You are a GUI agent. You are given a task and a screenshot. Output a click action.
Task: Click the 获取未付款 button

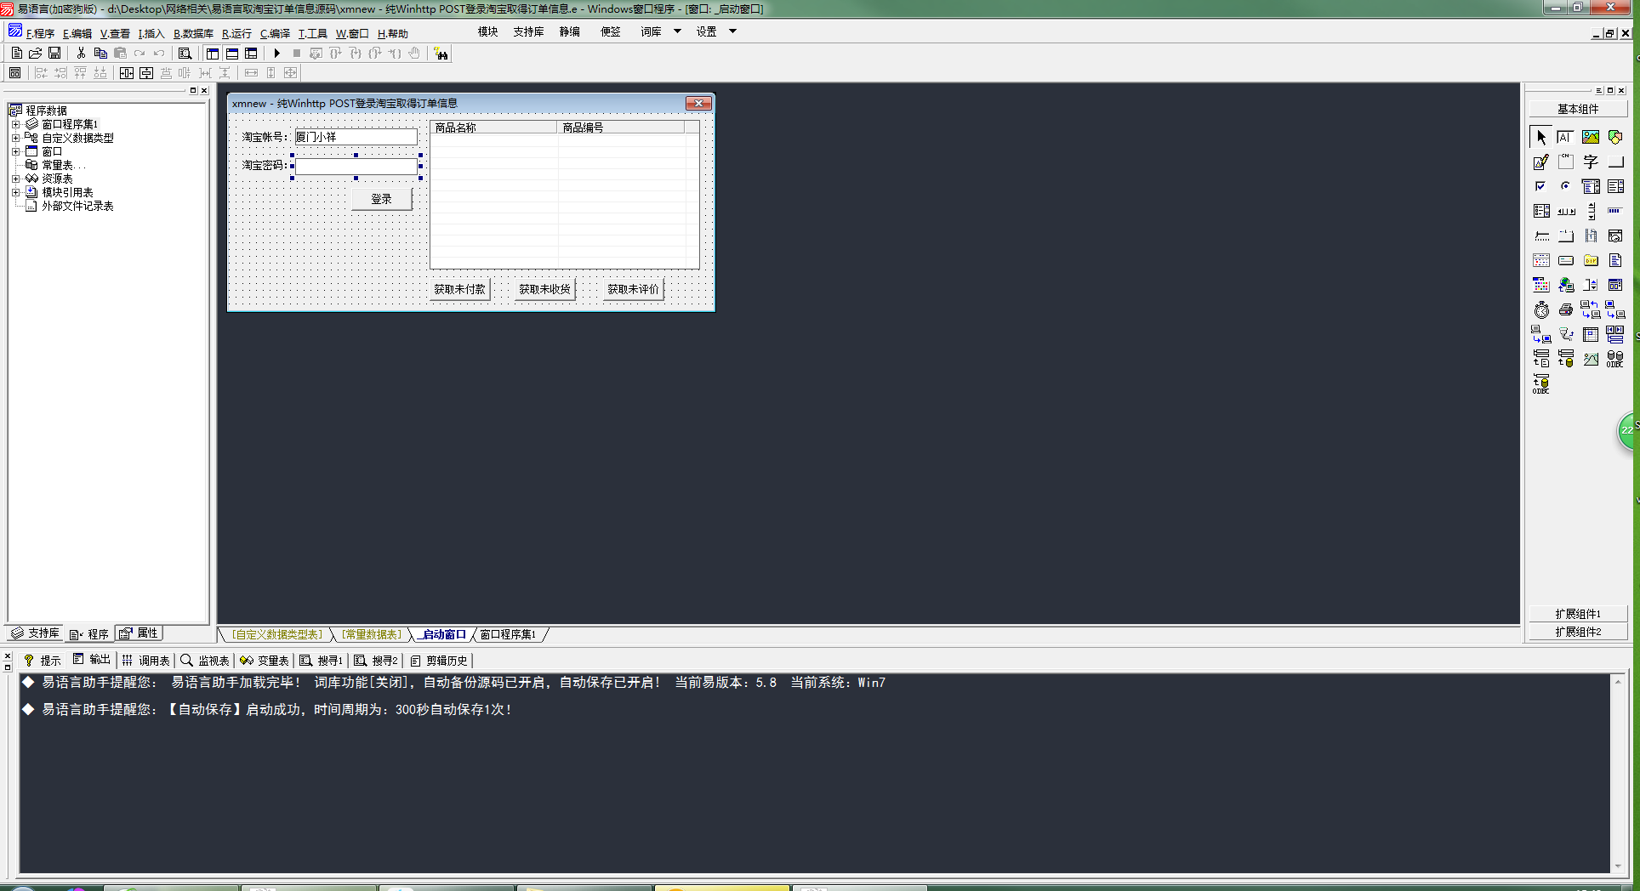tap(460, 289)
